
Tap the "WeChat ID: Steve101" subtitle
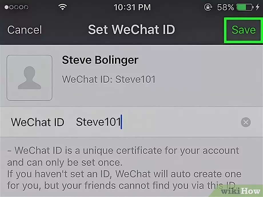(x=109, y=79)
